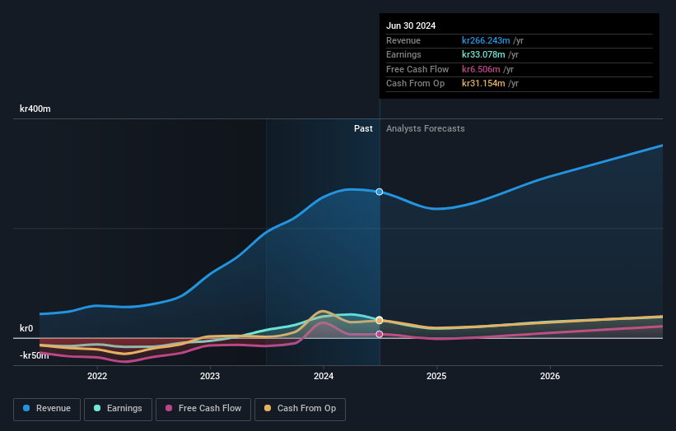Click the pink Free Cash Flow data point marker
Viewport: 676px width, 431px height.
click(380, 334)
